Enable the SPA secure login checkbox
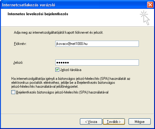Viewport: 155px width, 129px height. point(13,92)
